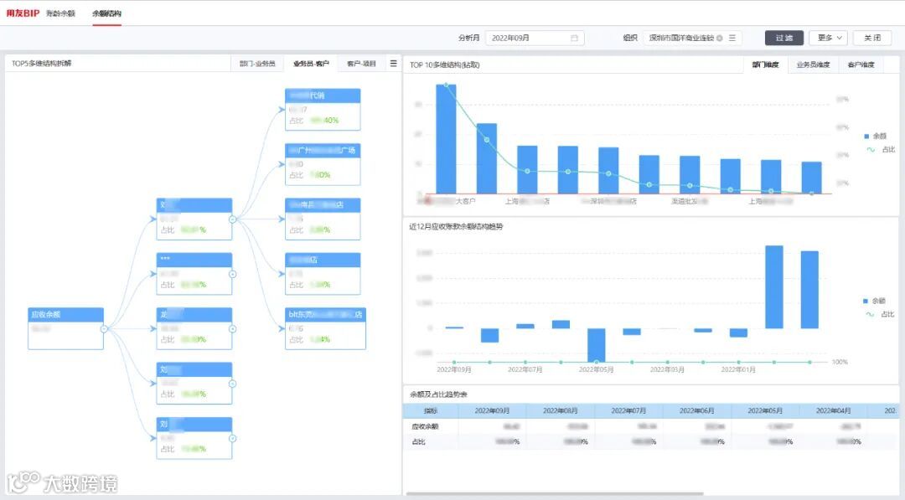Click the 组织 field showing 深圳市国洋商业连锁
The height and width of the screenshot is (500, 905).
tap(693, 38)
